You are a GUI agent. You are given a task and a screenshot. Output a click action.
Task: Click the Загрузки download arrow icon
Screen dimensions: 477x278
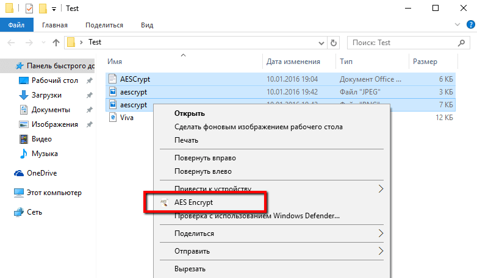click(x=24, y=95)
